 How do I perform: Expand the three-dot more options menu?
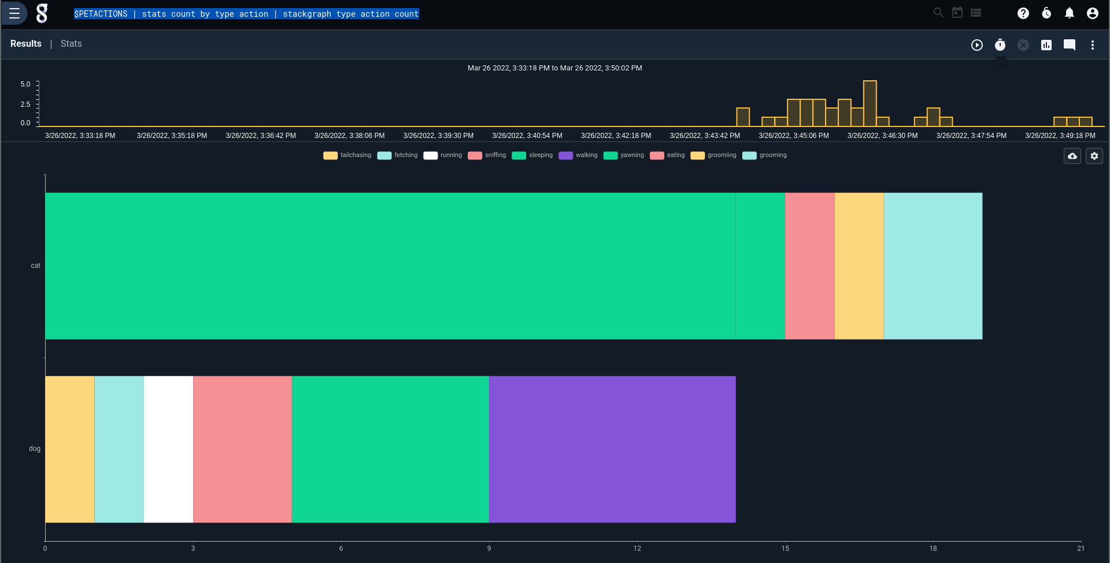point(1092,45)
